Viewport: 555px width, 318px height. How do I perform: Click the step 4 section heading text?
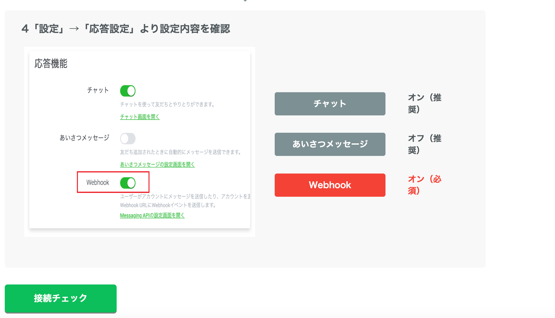(x=126, y=28)
